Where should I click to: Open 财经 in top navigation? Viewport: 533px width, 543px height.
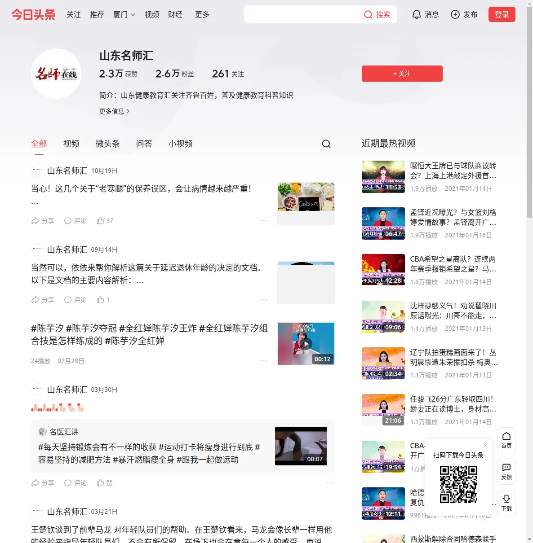point(175,14)
